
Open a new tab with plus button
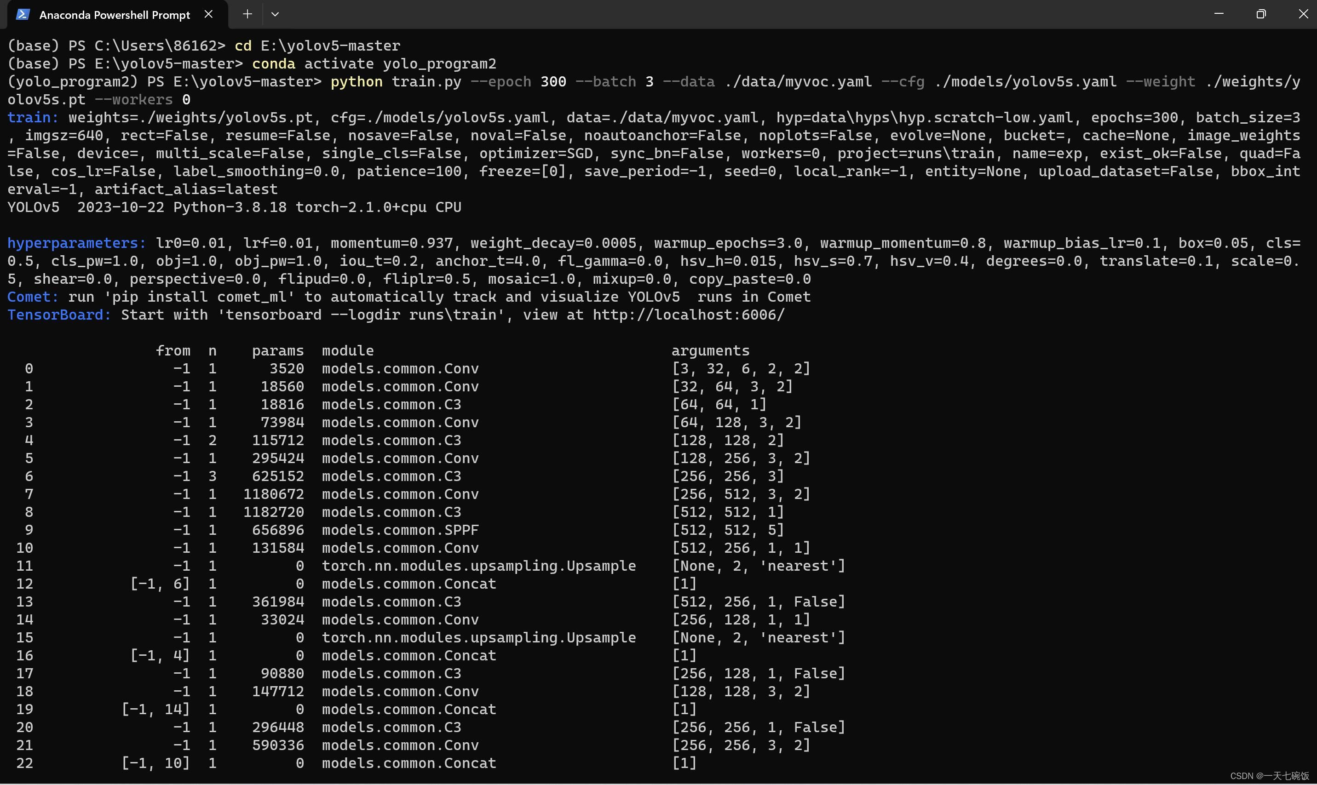(x=247, y=14)
